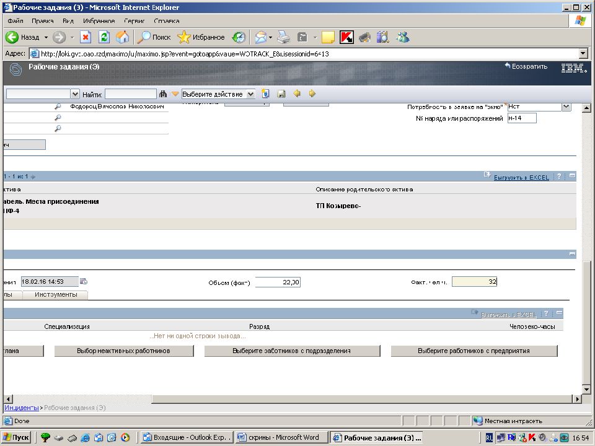Click Выгрузить в EXCEL link in workers table
Image resolution: width=595 pixels, height=446 pixels.
(x=508, y=315)
